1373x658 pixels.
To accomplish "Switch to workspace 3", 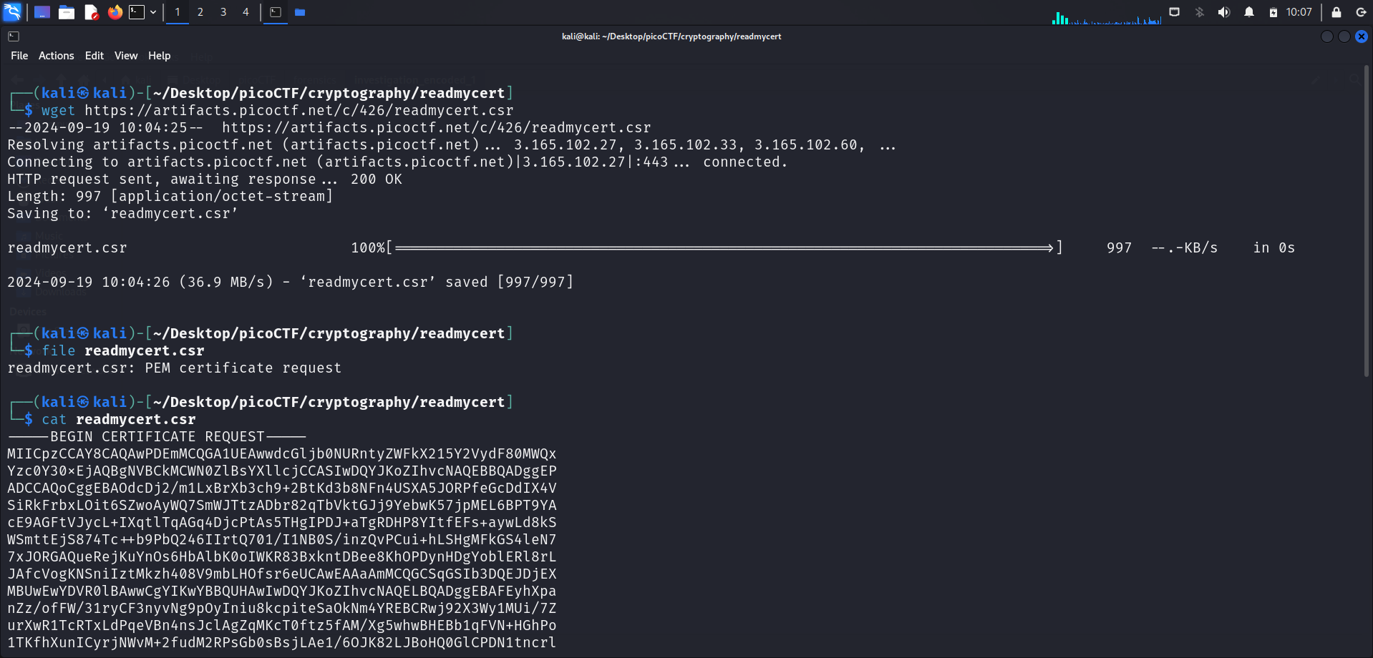I will tap(223, 12).
